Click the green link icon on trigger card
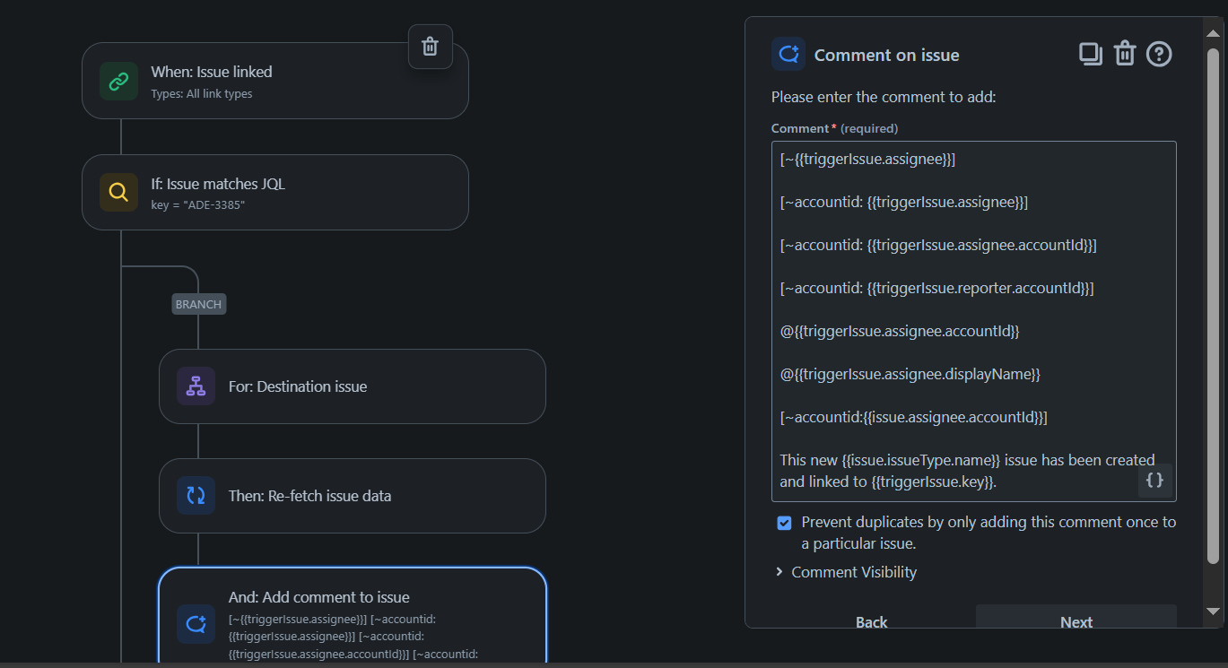Viewport: 1228px width, 668px height. coord(118,81)
